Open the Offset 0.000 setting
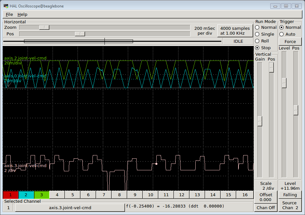 [266, 197]
